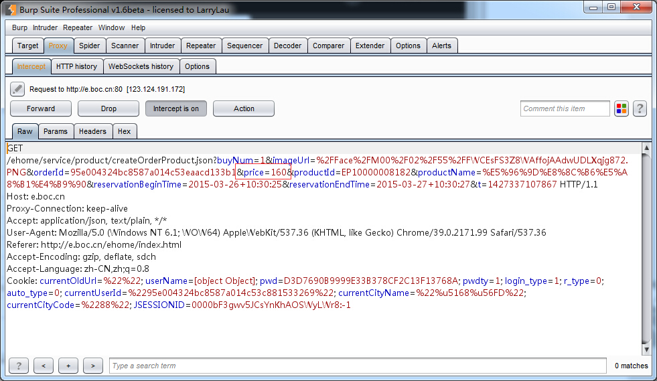
Task: Open the Repeater menu in menu bar
Action: (78, 27)
